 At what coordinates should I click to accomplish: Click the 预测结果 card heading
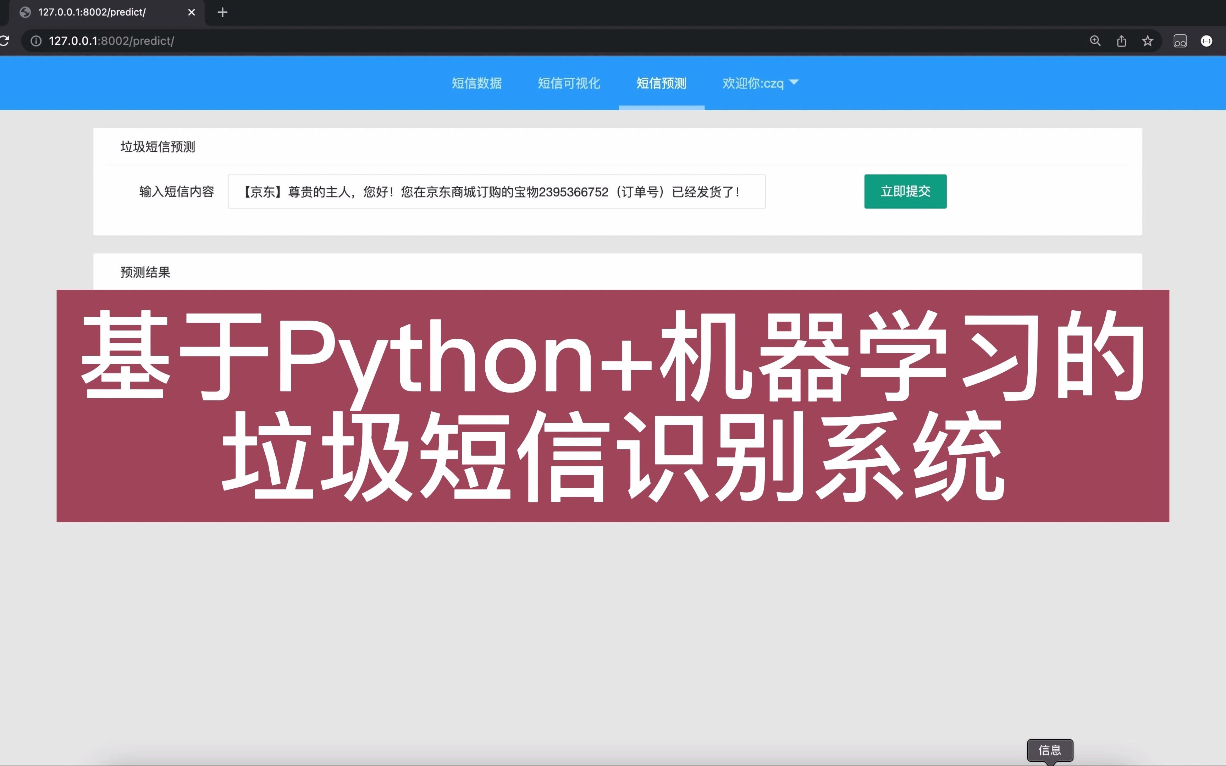click(x=145, y=273)
